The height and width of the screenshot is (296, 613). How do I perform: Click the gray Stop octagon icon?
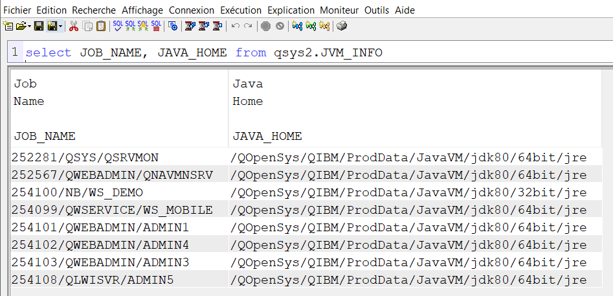(x=266, y=26)
